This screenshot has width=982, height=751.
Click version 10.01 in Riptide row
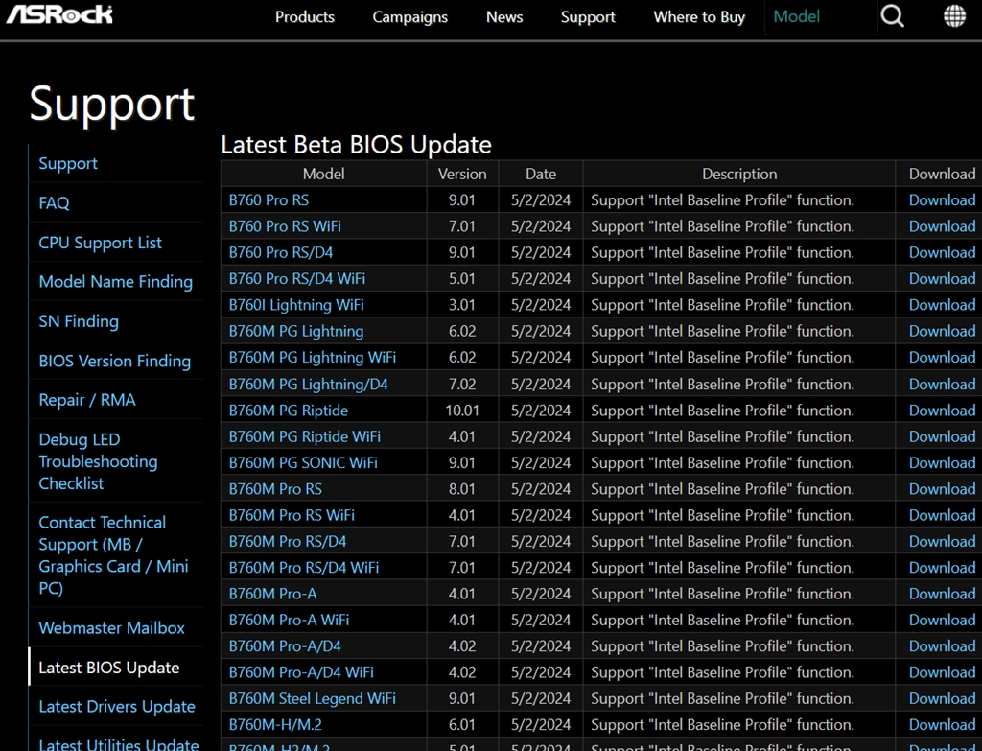coord(462,411)
